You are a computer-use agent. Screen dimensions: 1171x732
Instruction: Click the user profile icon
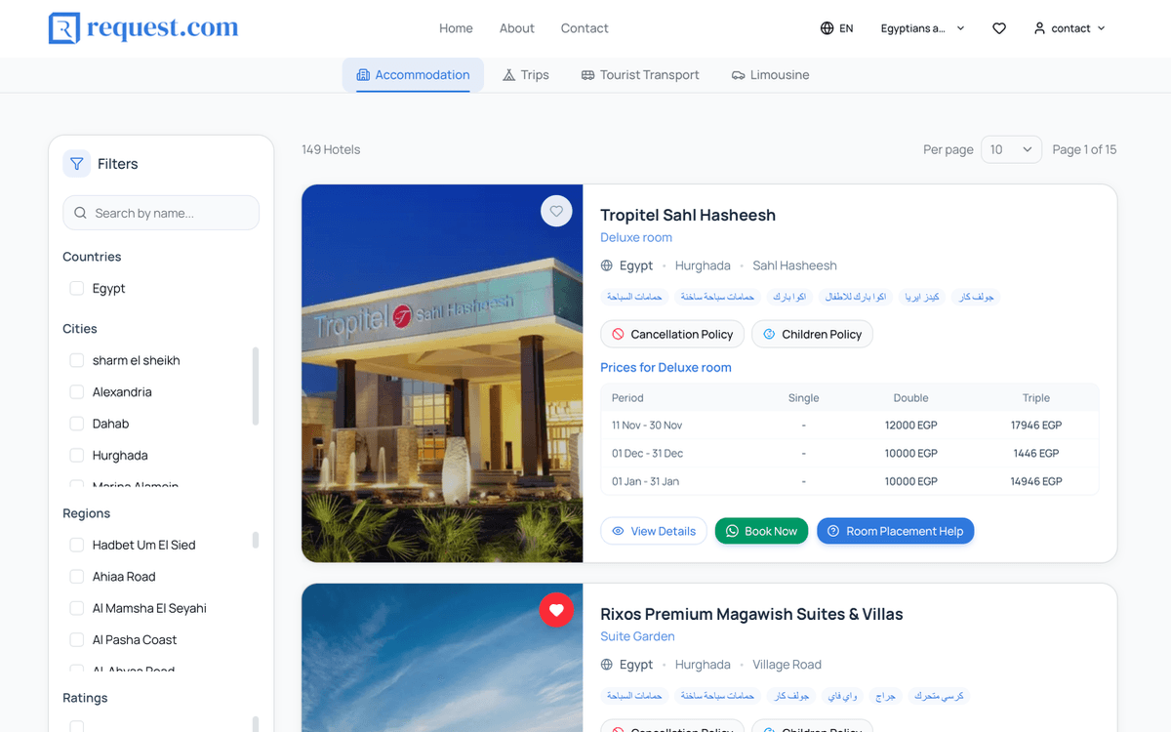(1039, 28)
